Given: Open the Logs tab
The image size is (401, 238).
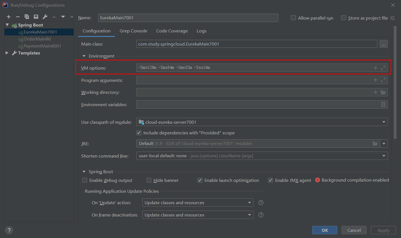Looking at the screenshot, I should click(201, 31).
